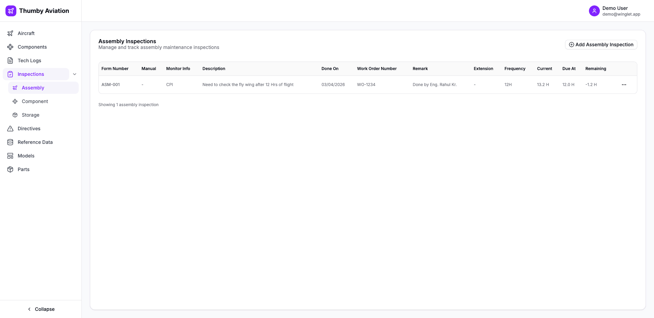Click the Tech Logs document icon
This screenshot has height=318, width=654.
(x=10, y=61)
